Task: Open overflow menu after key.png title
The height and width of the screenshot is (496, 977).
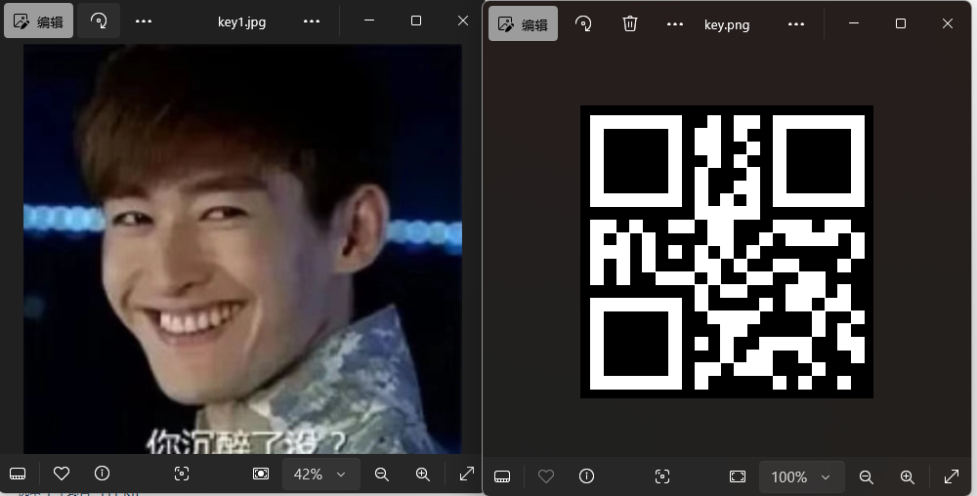Action: click(796, 24)
